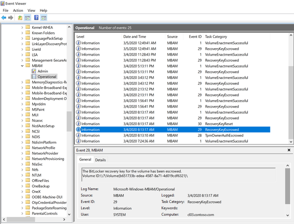The width and height of the screenshot is (294, 224).
Task: Close the Event 29 preview pane
Action: tap(289, 150)
